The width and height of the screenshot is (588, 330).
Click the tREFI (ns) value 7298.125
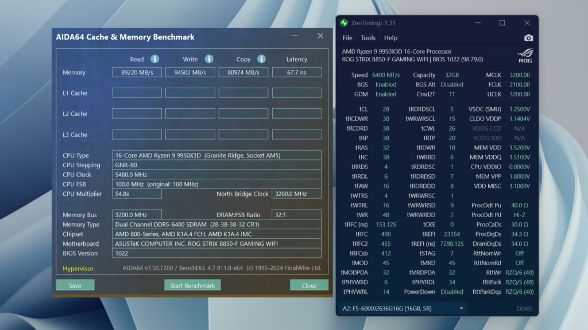click(x=452, y=243)
